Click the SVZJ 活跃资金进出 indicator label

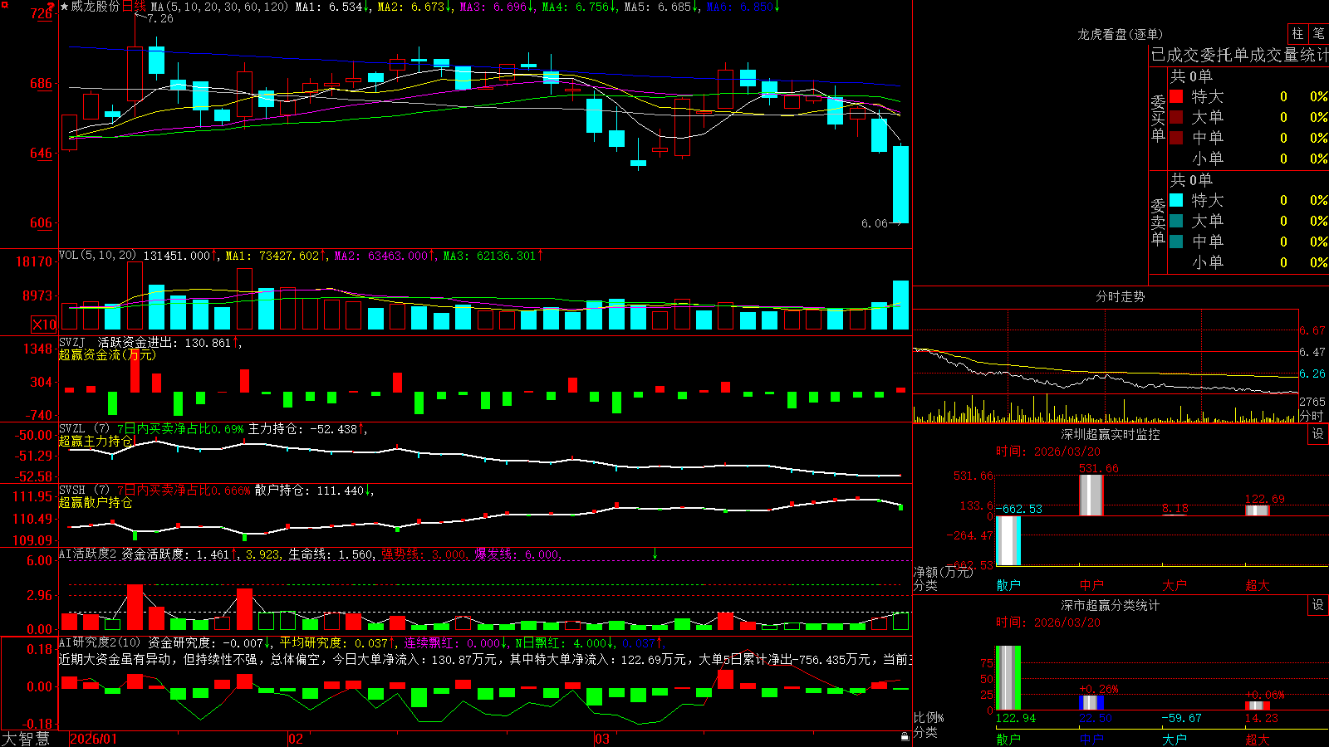click(x=120, y=342)
